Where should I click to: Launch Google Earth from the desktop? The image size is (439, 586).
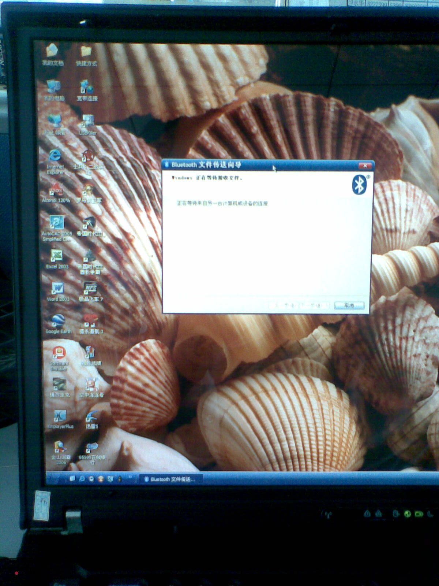[58, 321]
